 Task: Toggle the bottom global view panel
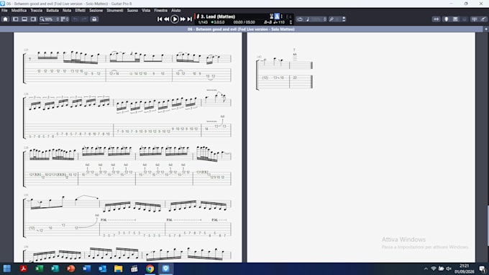pos(24,19)
